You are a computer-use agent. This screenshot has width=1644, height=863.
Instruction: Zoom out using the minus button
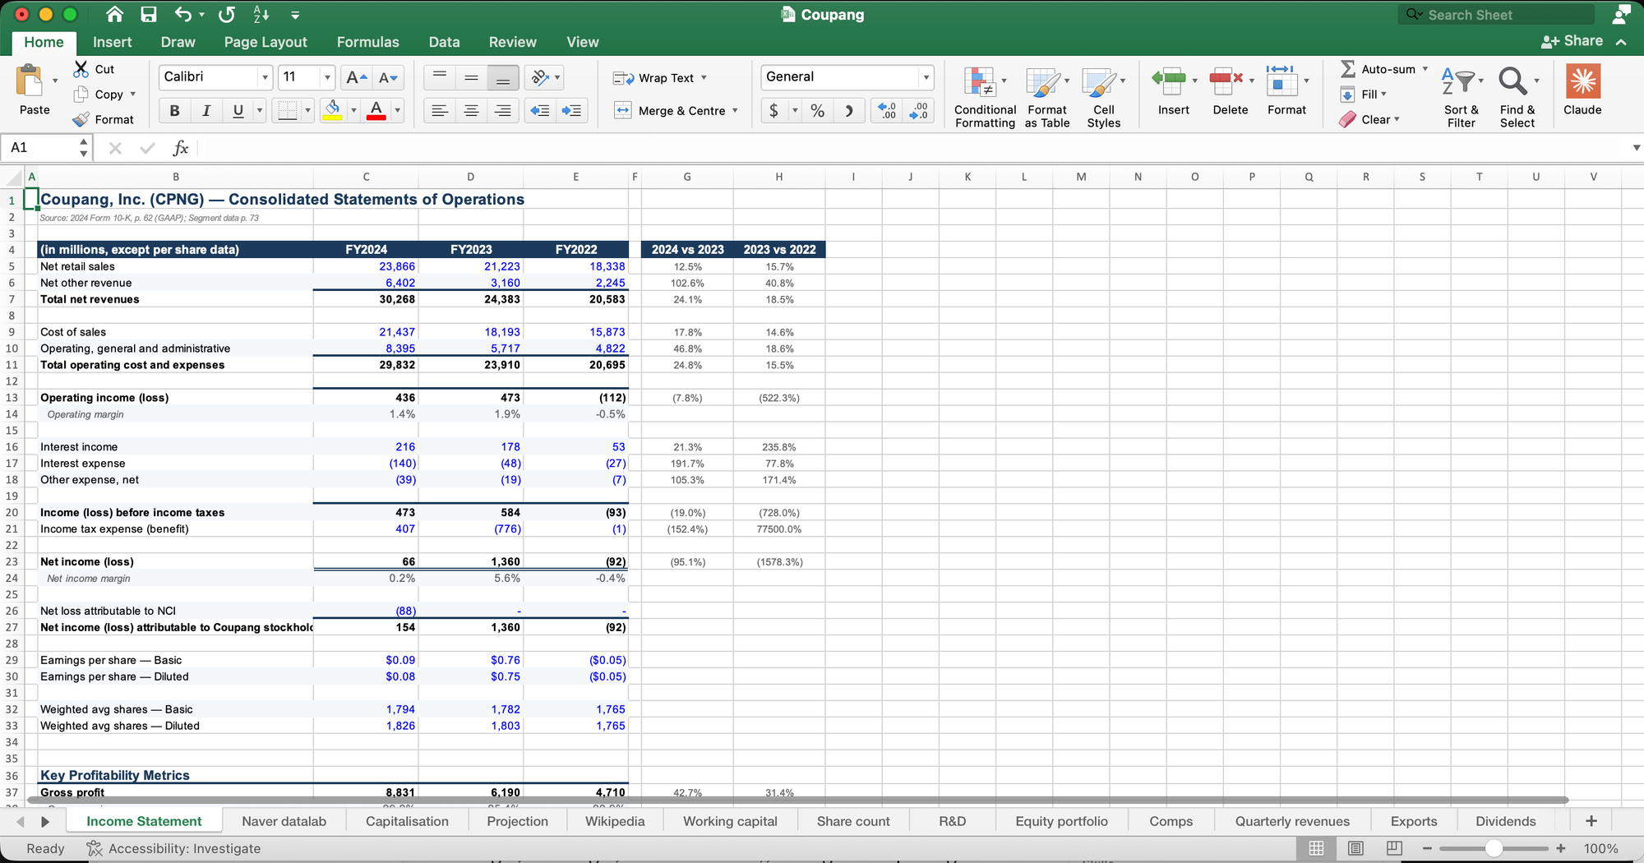(1427, 848)
